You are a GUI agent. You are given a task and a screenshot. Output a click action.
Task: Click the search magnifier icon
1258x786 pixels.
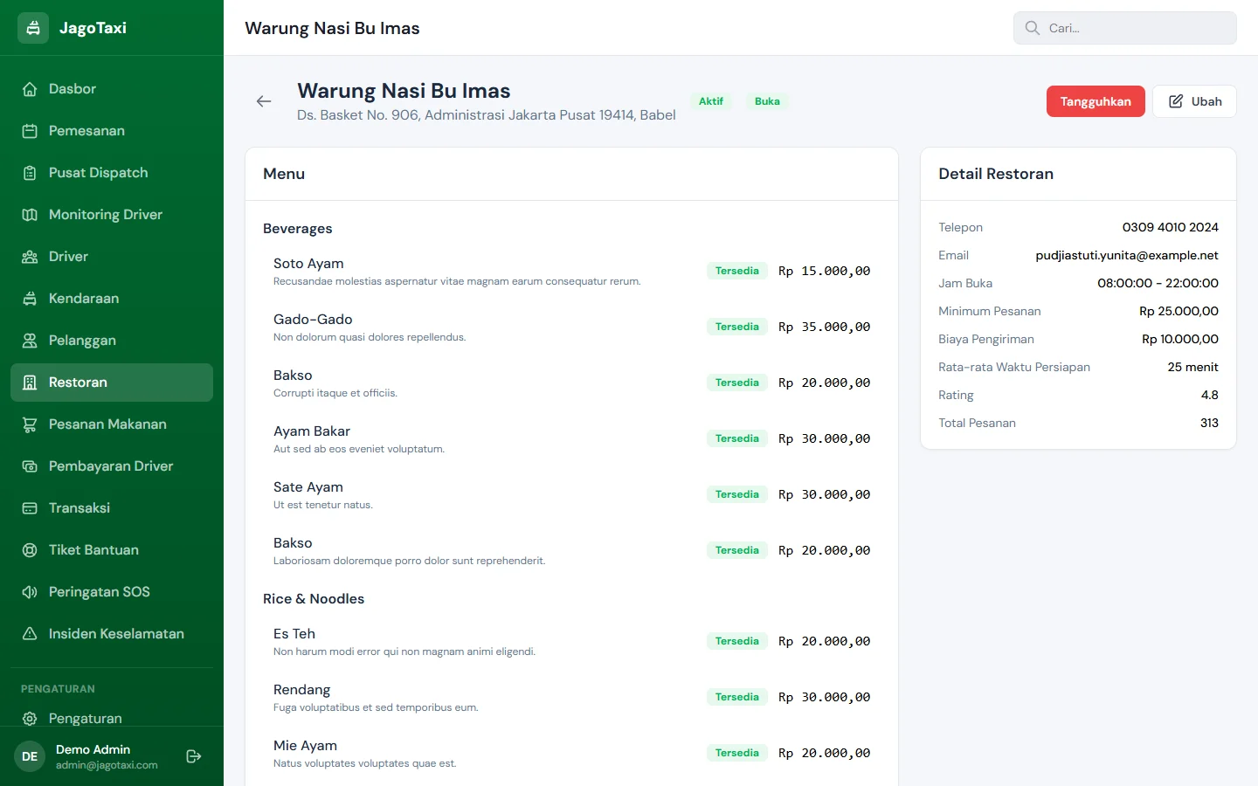tap(1032, 28)
